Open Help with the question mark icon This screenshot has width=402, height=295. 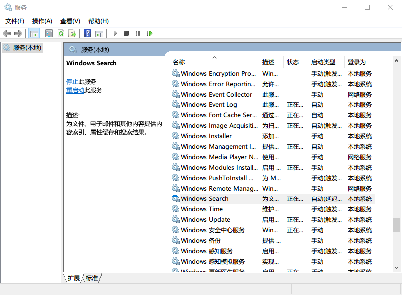[87, 33]
